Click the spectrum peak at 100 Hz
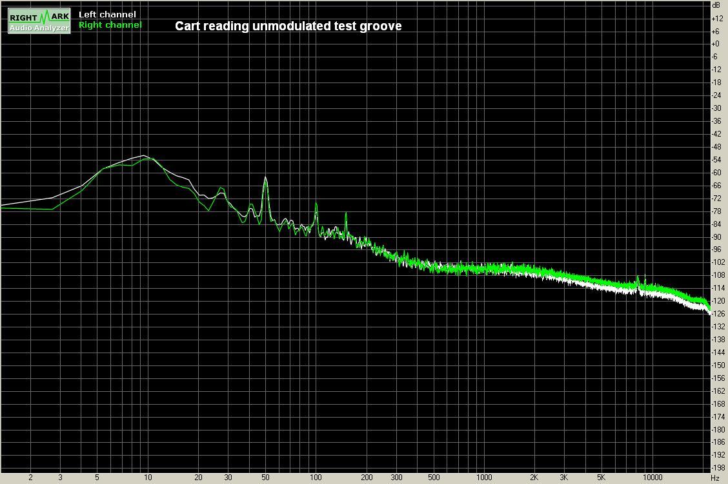 pyautogui.click(x=316, y=204)
